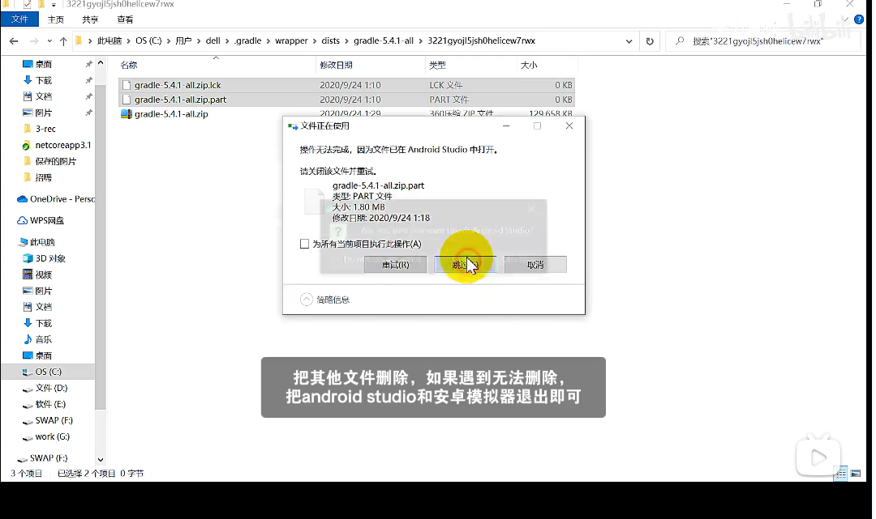The height and width of the screenshot is (519, 876).
Task: Refresh the current folder view
Action: [649, 40]
